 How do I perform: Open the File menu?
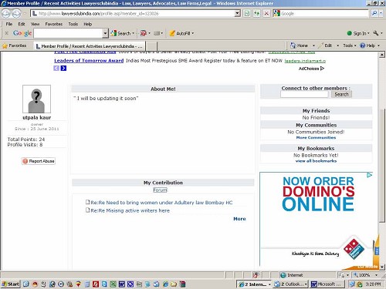[x=9, y=24]
